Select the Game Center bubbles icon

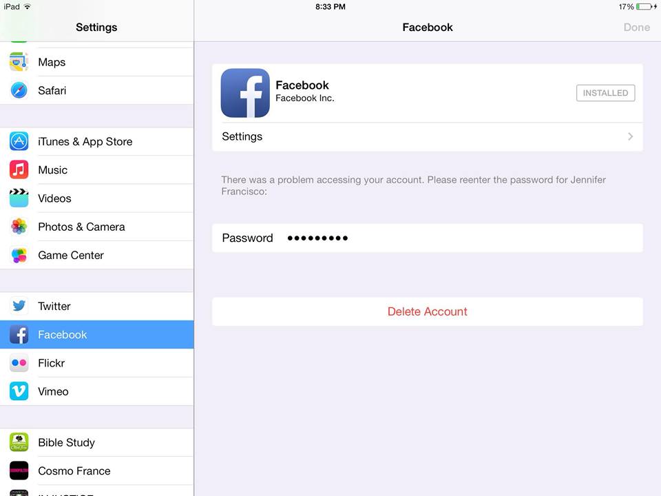pyautogui.click(x=19, y=255)
